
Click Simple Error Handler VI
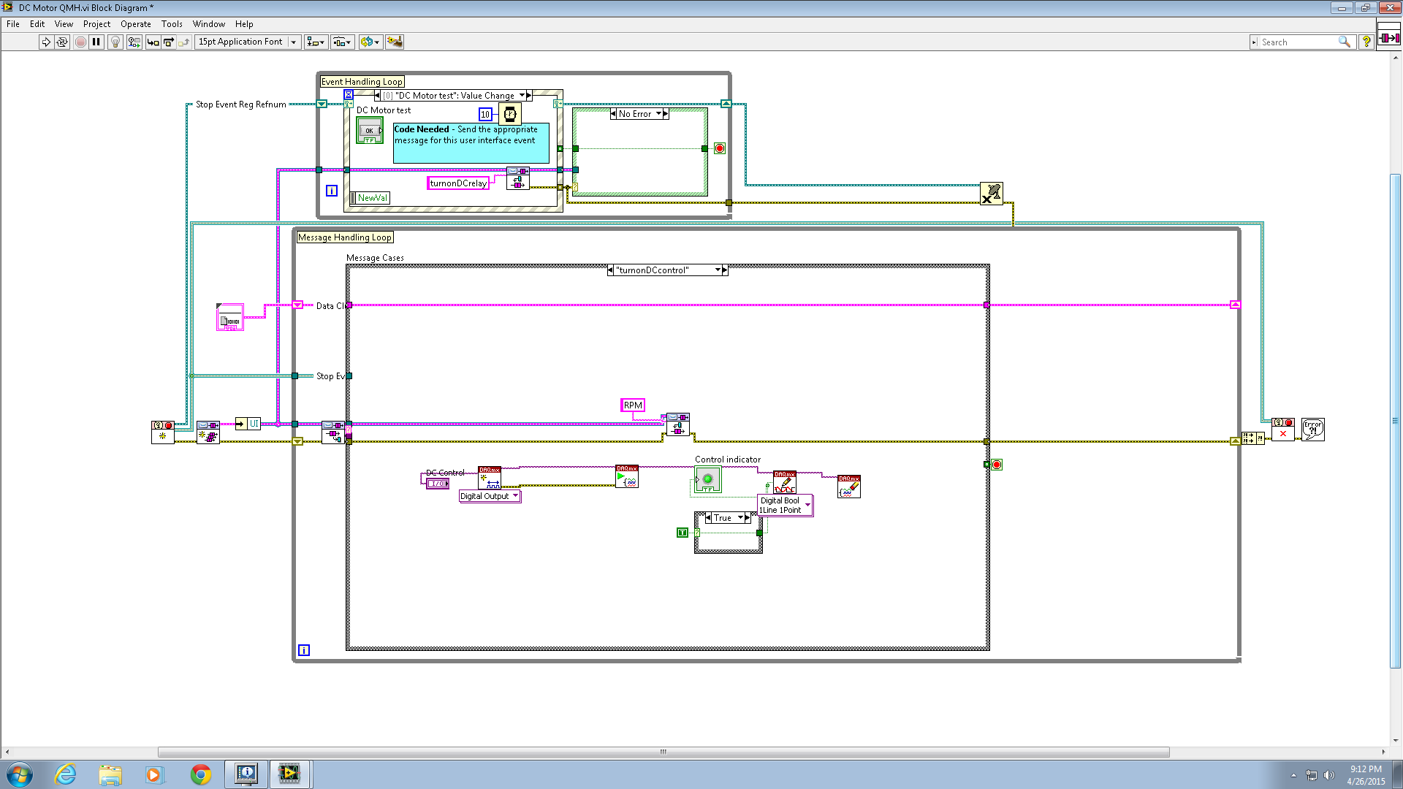1313,429
